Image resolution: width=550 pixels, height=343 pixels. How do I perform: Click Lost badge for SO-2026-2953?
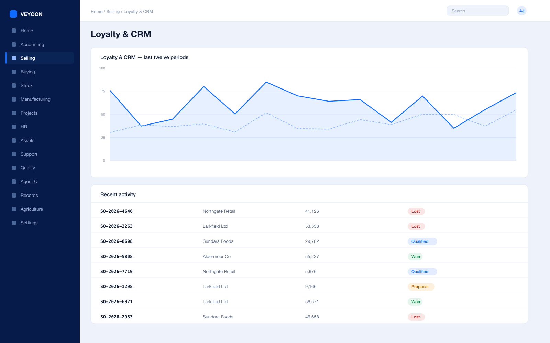click(x=416, y=317)
